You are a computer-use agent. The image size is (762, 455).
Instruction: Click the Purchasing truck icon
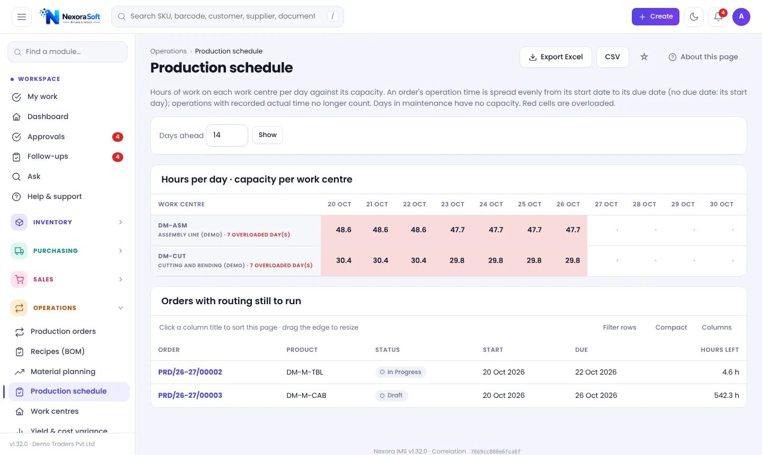point(19,251)
